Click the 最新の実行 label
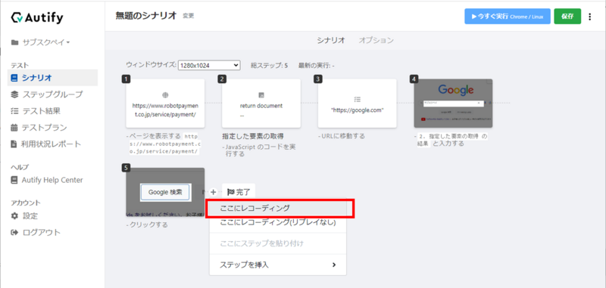The width and height of the screenshot is (606, 288). point(317,66)
